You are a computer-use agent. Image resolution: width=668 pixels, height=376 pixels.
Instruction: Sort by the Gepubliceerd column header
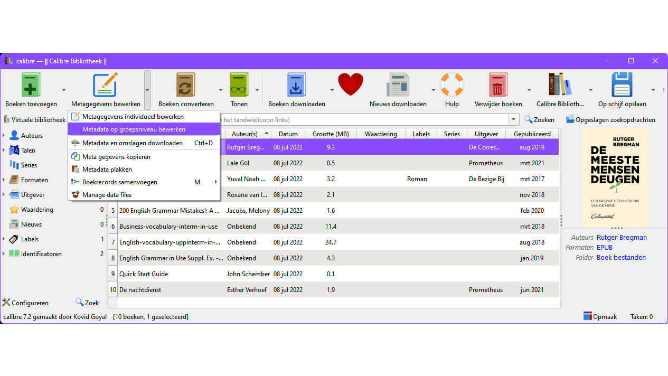click(x=532, y=134)
